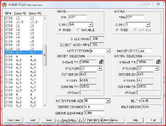Select the Driven VARIABLE radio button
166x126 pixels.
(135, 30)
